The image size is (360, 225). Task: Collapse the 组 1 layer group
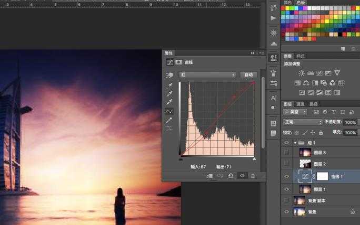pyautogui.click(x=295, y=142)
